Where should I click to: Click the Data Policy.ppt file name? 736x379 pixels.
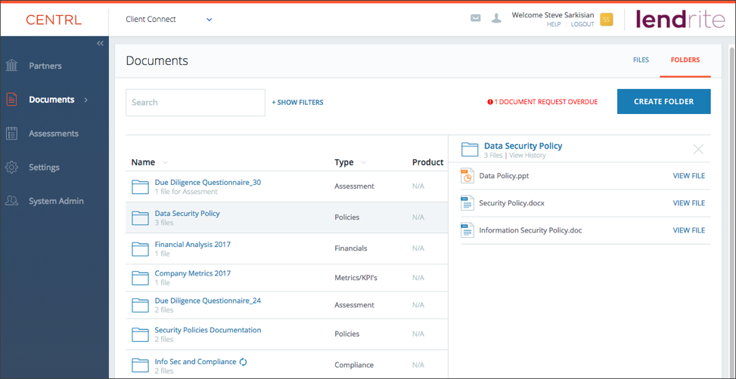pyautogui.click(x=504, y=176)
